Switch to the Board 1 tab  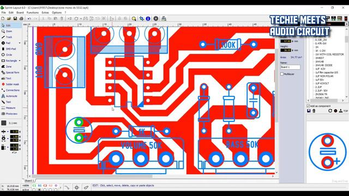(x=29, y=180)
